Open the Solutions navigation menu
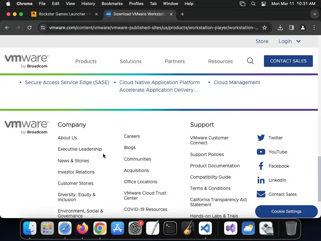 (131, 61)
